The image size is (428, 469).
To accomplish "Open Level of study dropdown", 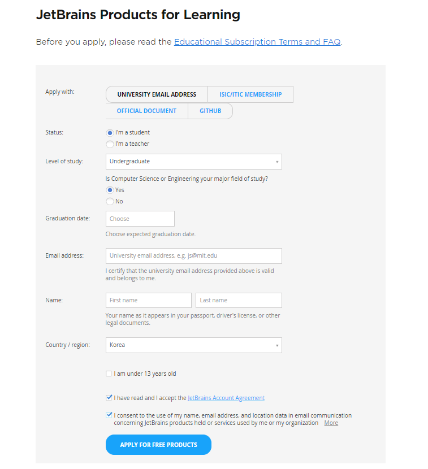I will 194,162.
